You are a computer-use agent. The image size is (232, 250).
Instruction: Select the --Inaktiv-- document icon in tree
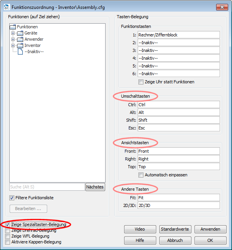(20, 52)
